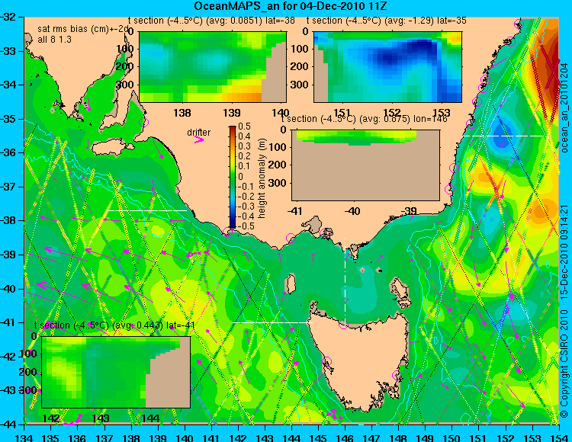Click the white dashed section line at latitude -35

tap(504, 136)
